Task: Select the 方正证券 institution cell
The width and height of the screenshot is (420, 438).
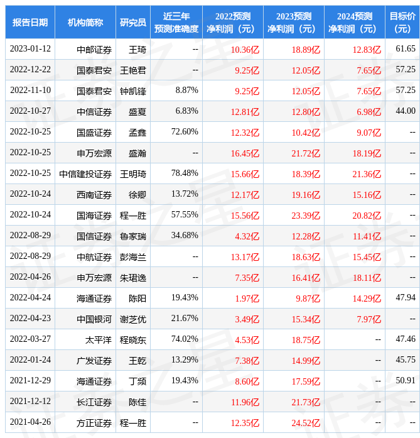Action: [94, 423]
